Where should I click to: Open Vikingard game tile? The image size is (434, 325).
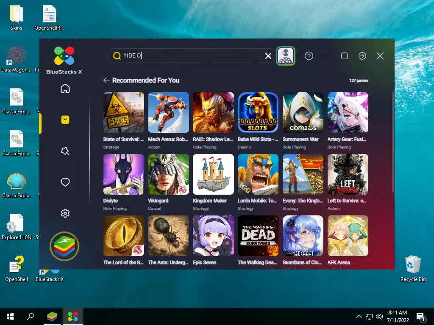pyautogui.click(x=169, y=174)
